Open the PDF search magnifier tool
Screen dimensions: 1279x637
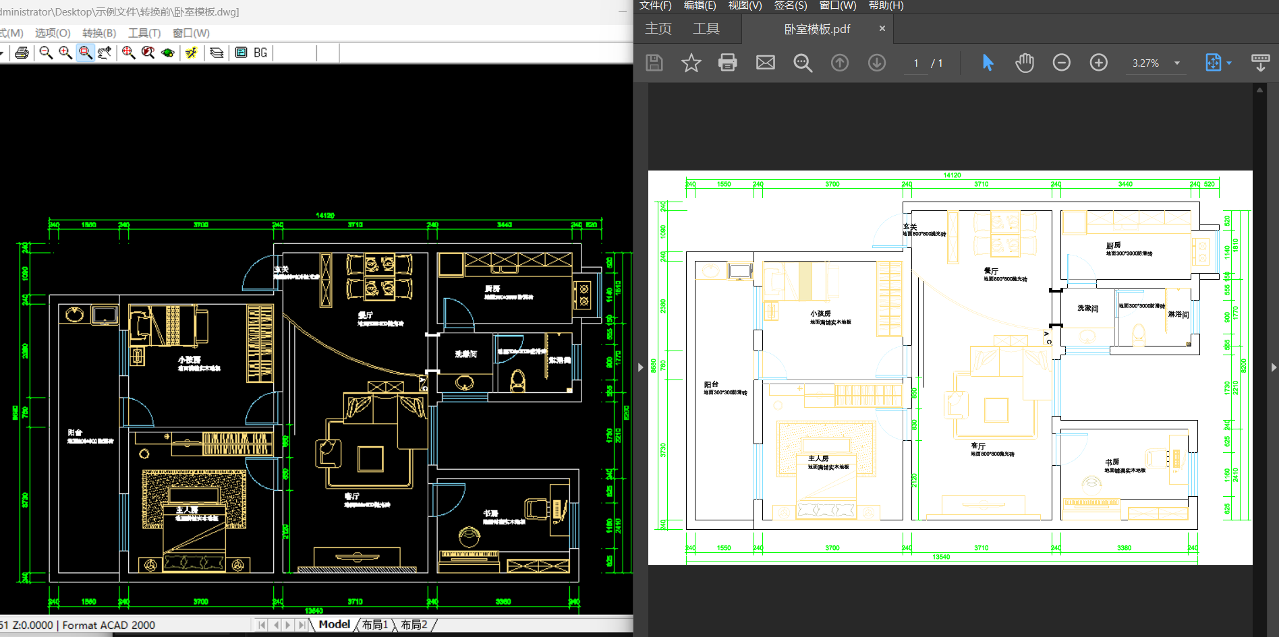pos(802,63)
